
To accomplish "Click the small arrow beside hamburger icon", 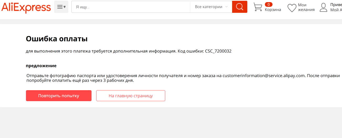I will coord(65,7).
